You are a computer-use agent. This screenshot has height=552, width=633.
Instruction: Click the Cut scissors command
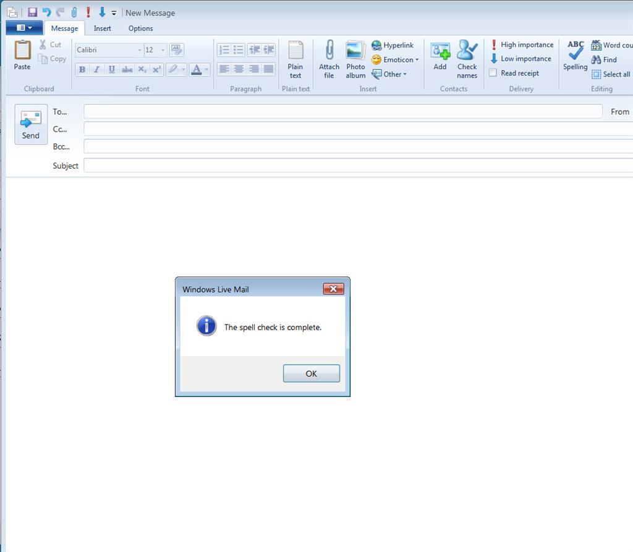50,45
